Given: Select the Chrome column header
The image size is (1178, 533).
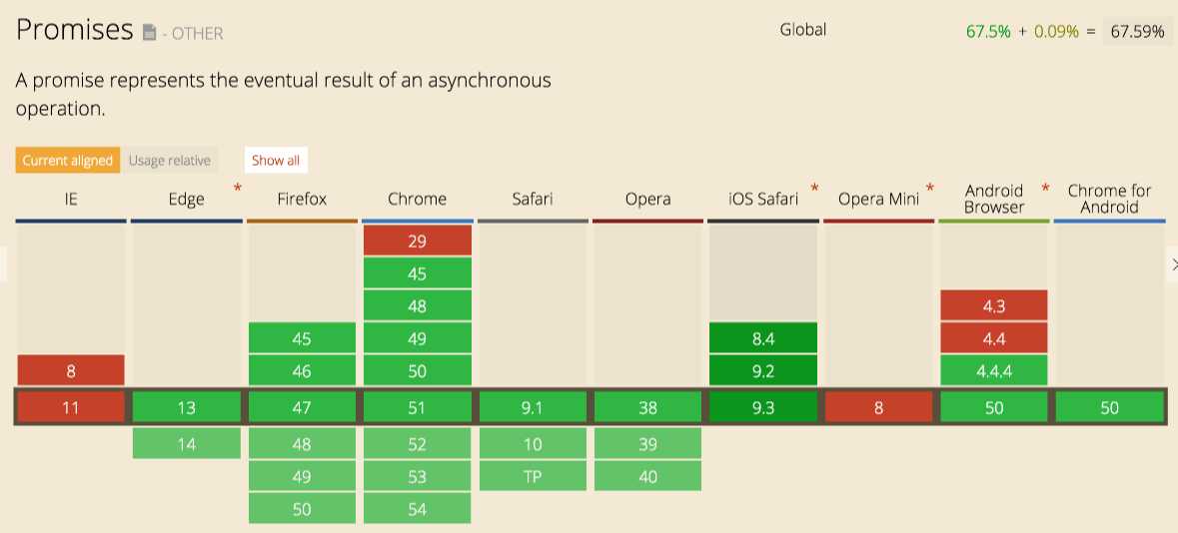Looking at the screenshot, I should [417, 199].
